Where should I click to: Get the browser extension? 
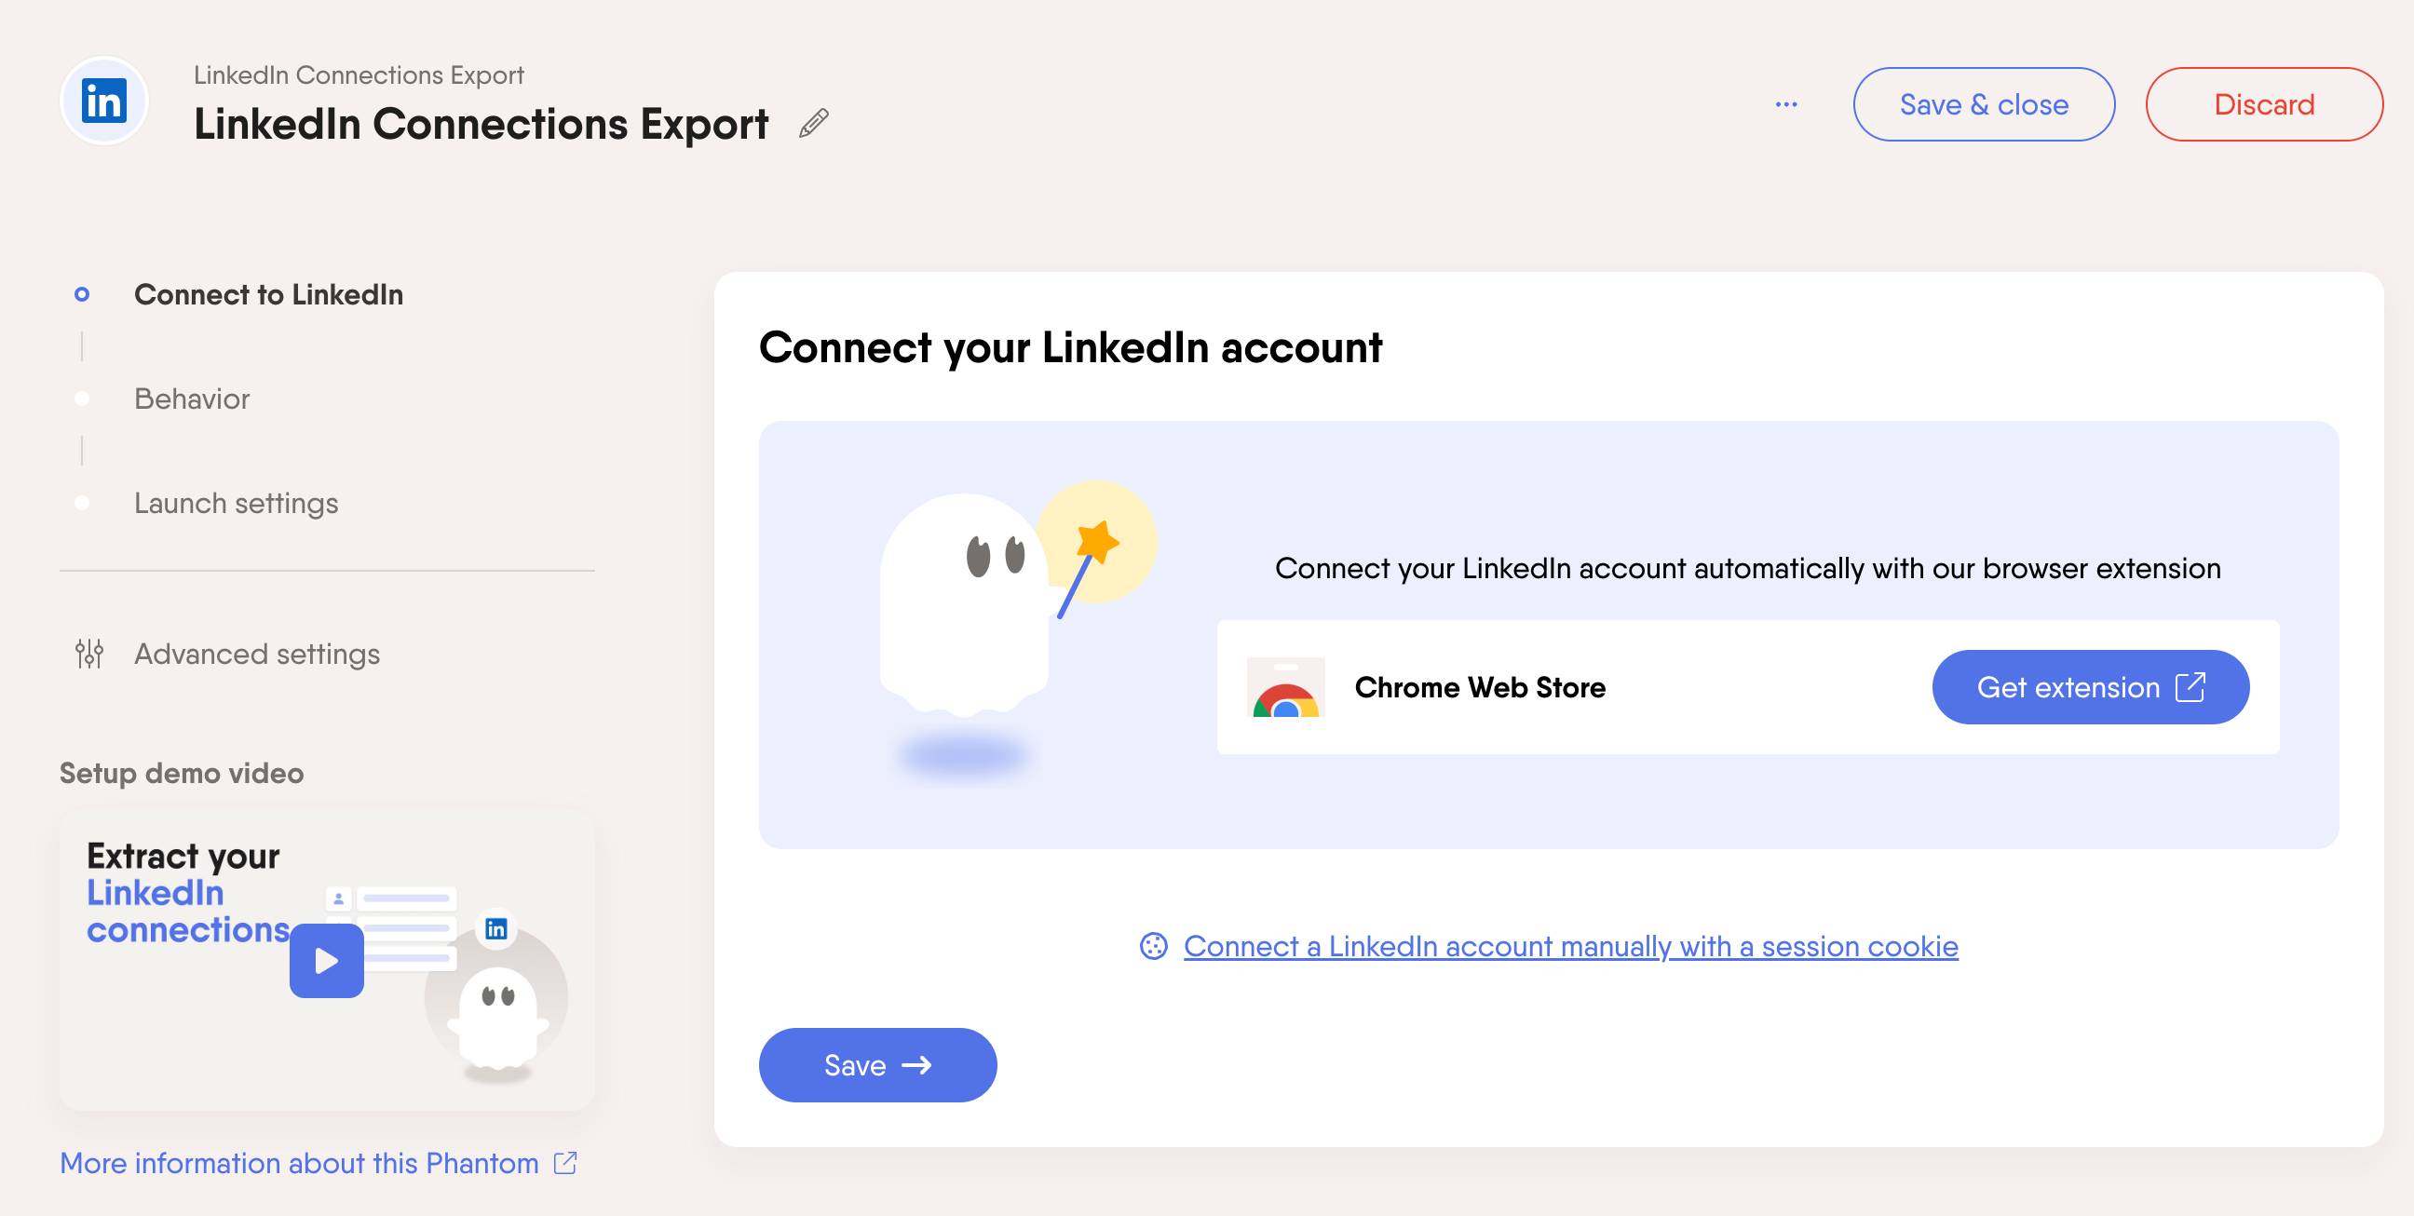point(2090,687)
